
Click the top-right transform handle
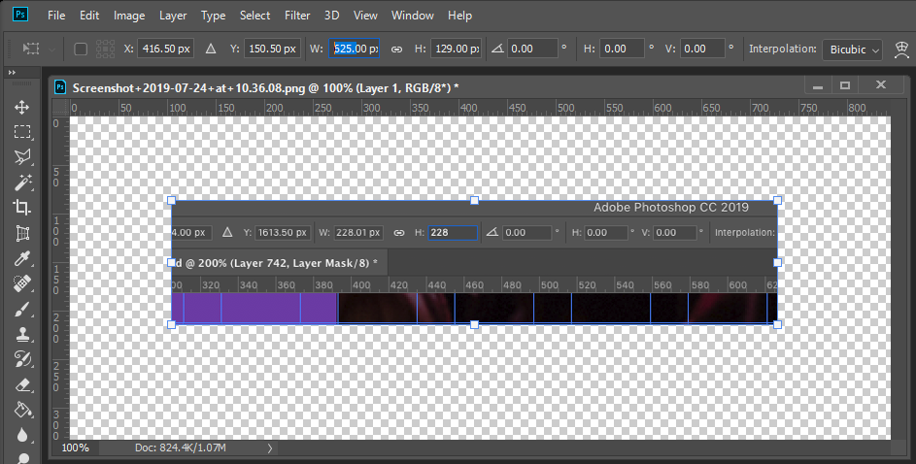pos(777,201)
